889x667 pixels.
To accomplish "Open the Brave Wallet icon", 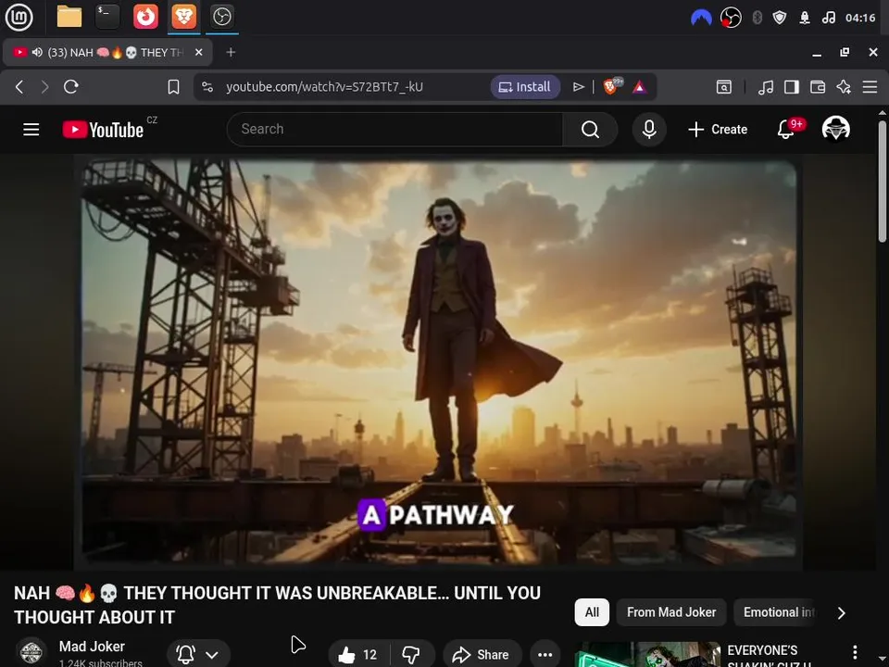I will [x=818, y=87].
